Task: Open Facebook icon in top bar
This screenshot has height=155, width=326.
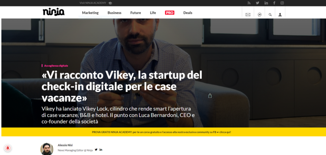Action: click(x=274, y=3)
